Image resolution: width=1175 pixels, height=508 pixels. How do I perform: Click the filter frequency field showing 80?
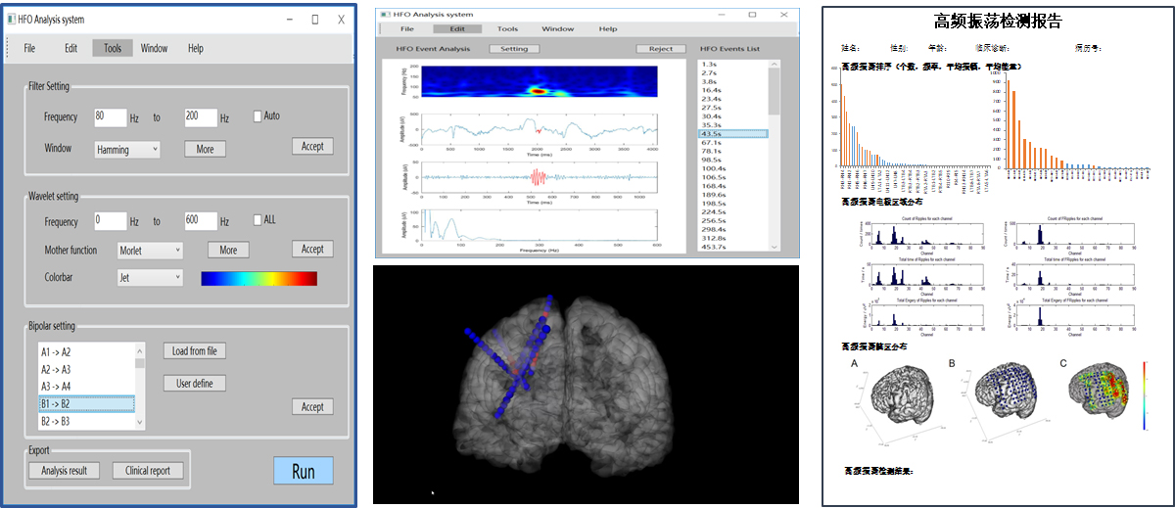[110, 116]
